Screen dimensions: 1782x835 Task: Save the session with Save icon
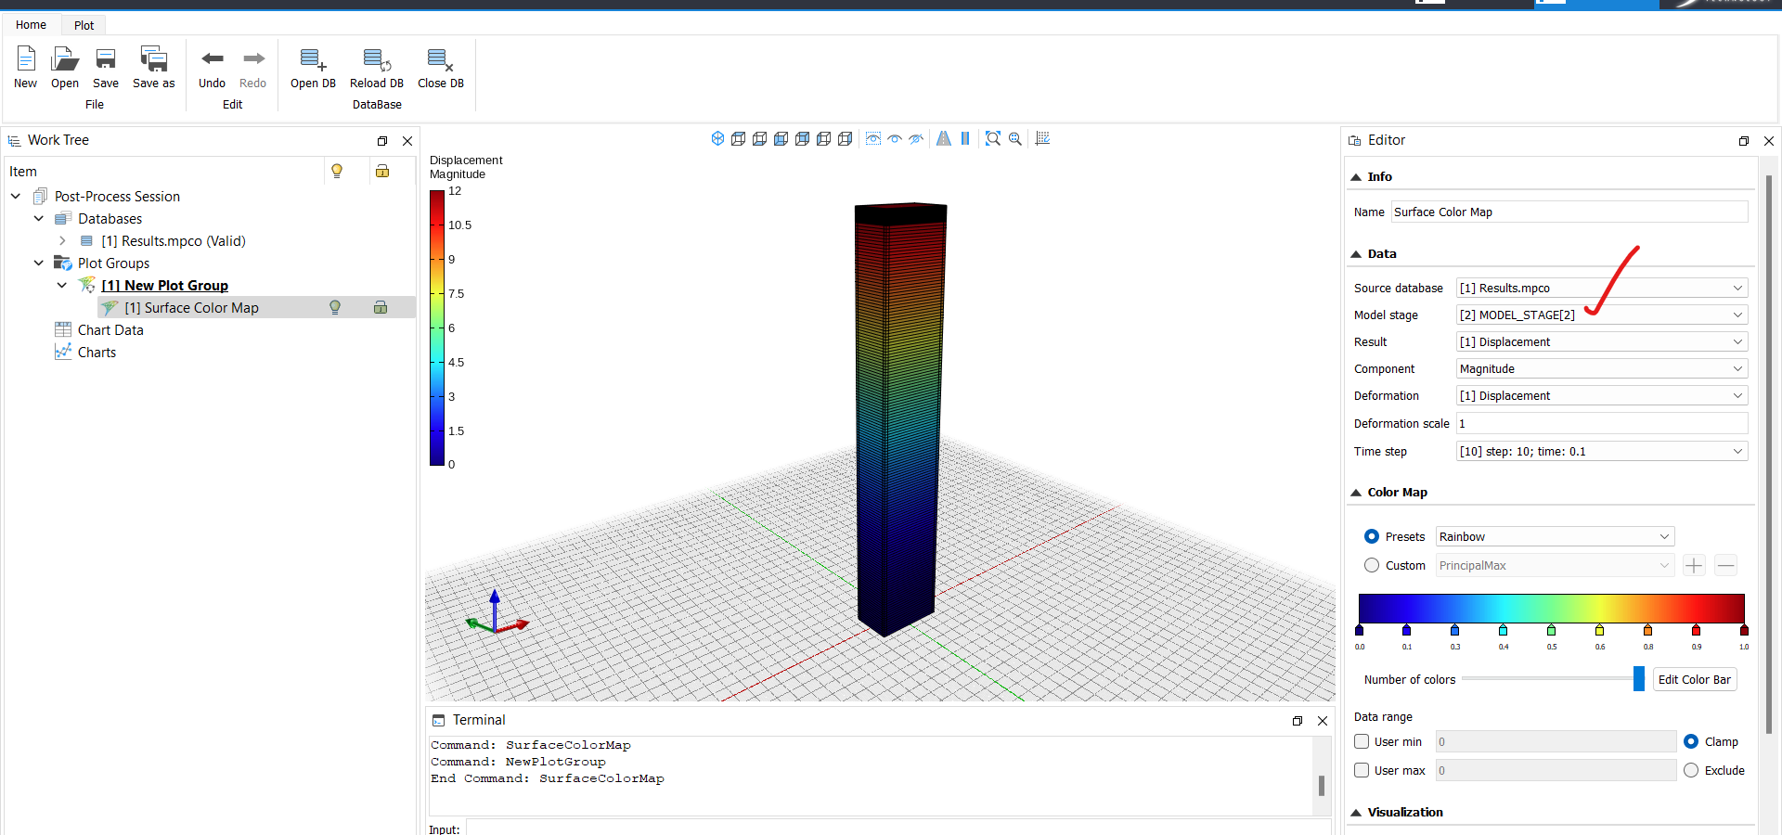click(x=106, y=59)
